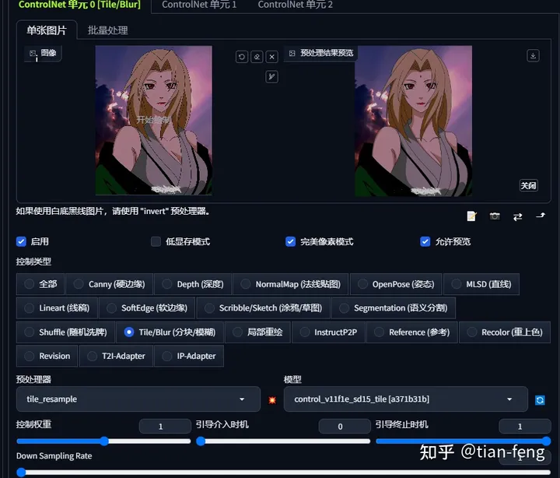Viewport: 560px width, 478px height.
Task: Select the SoftEdge (软边缘) radio
Action: [111, 308]
